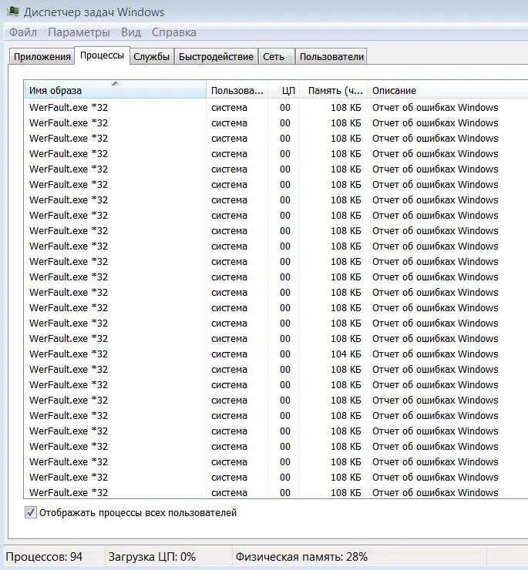Toggle the sort arrow on Имя образа

tap(116, 84)
